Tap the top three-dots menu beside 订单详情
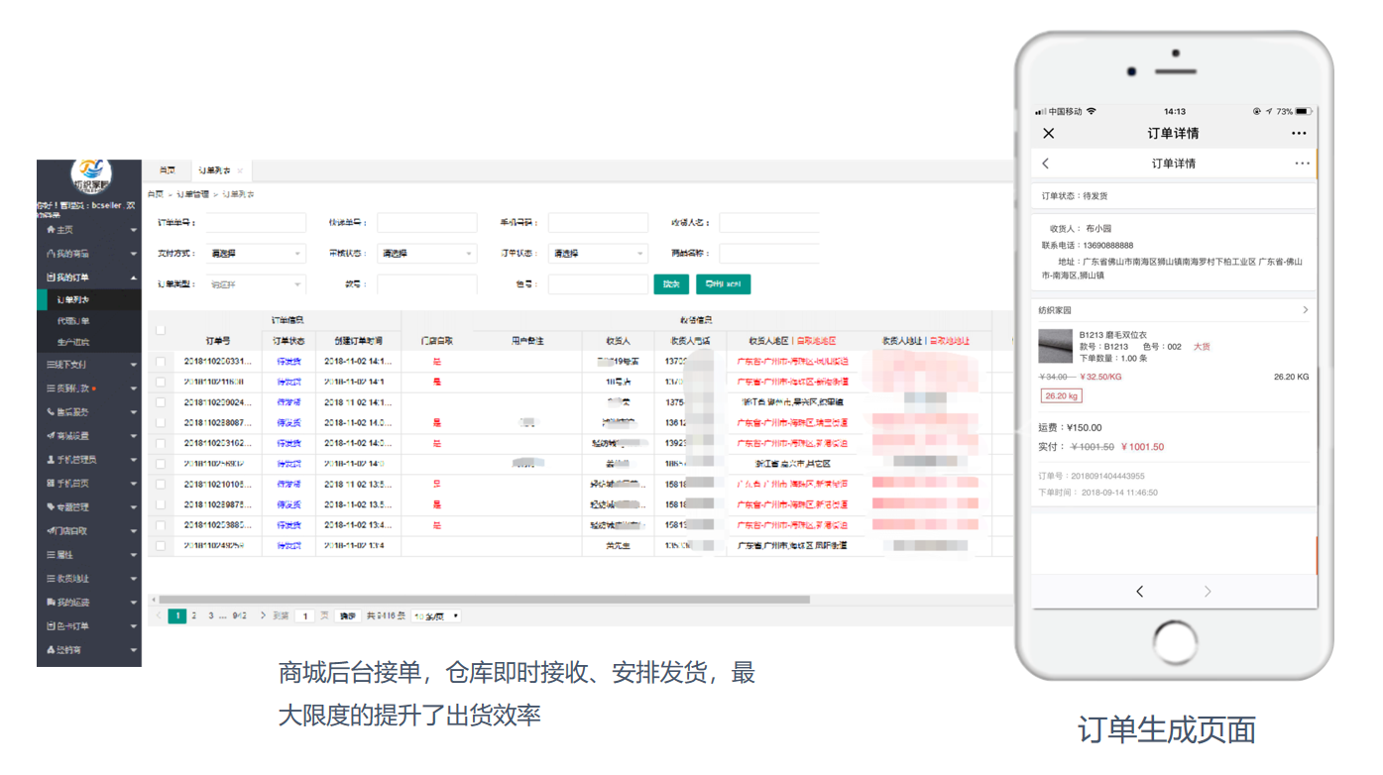This screenshot has width=1383, height=775. tap(1299, 133)
